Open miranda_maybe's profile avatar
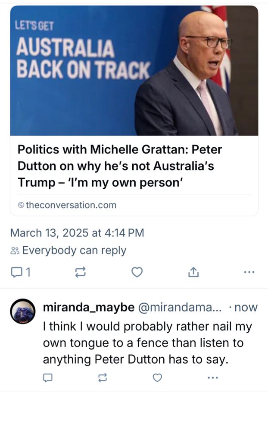Screen dimensions: 268x432 click(x=23, y=311)
